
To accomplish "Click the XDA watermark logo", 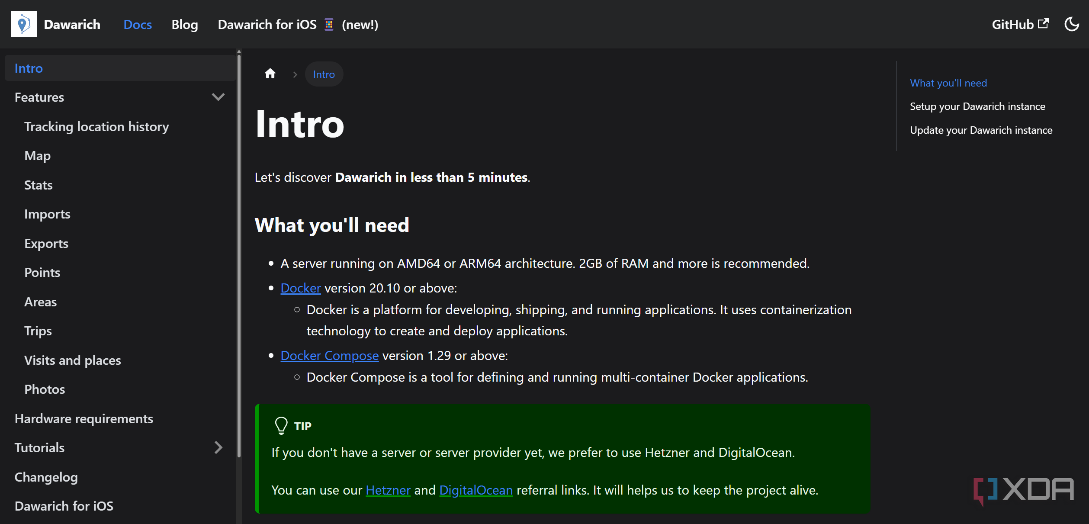I will [1023, 490].
